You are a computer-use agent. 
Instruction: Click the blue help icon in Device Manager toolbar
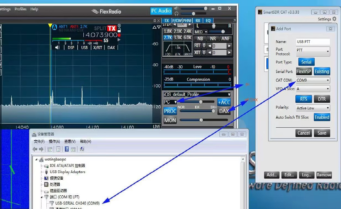coord(67,149)
